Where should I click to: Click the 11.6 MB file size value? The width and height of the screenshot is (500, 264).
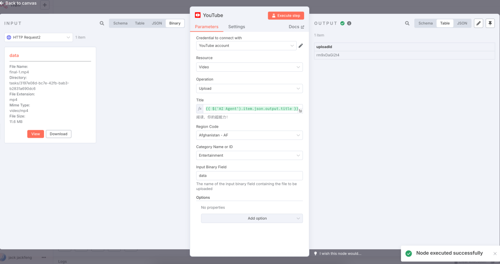16,122
